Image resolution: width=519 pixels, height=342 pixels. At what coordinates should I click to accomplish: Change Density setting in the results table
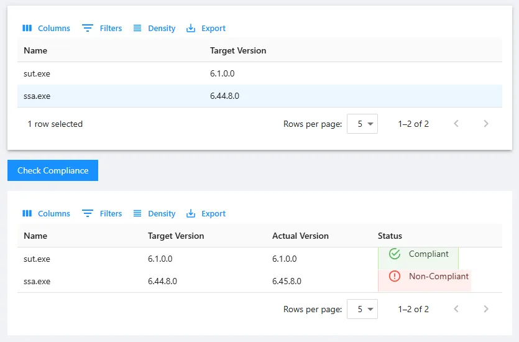155,213
